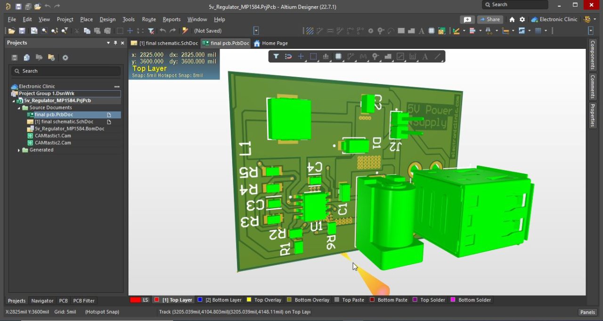603x321 pixels.
Task: Switch to the Home Page tab
Action: click(x=271, y=43)
